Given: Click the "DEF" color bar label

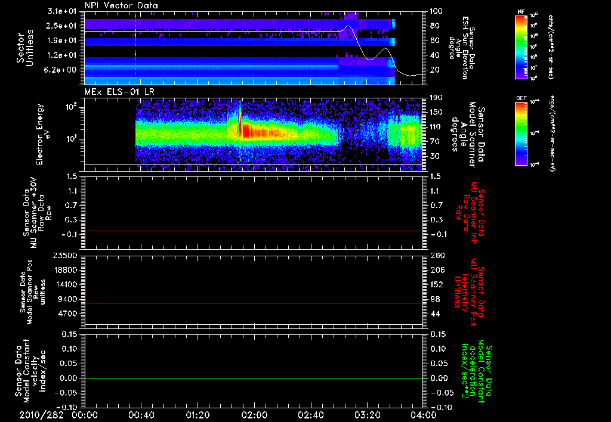Looking at the screenshot, I should coord(521,98).
